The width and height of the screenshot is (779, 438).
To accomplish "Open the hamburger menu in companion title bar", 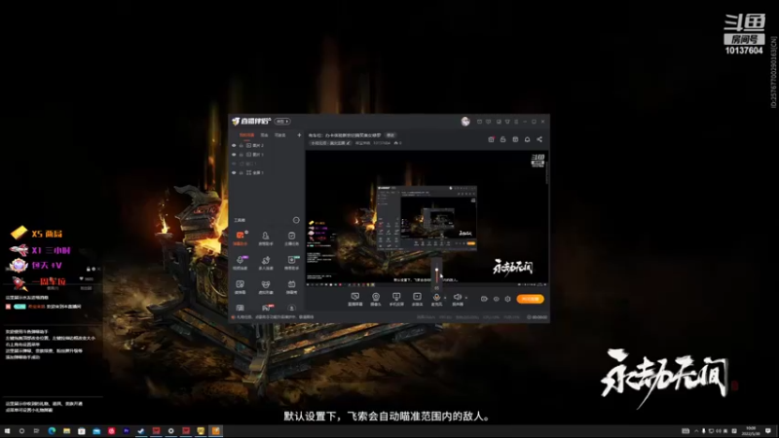I will click(x=516, y=121).
